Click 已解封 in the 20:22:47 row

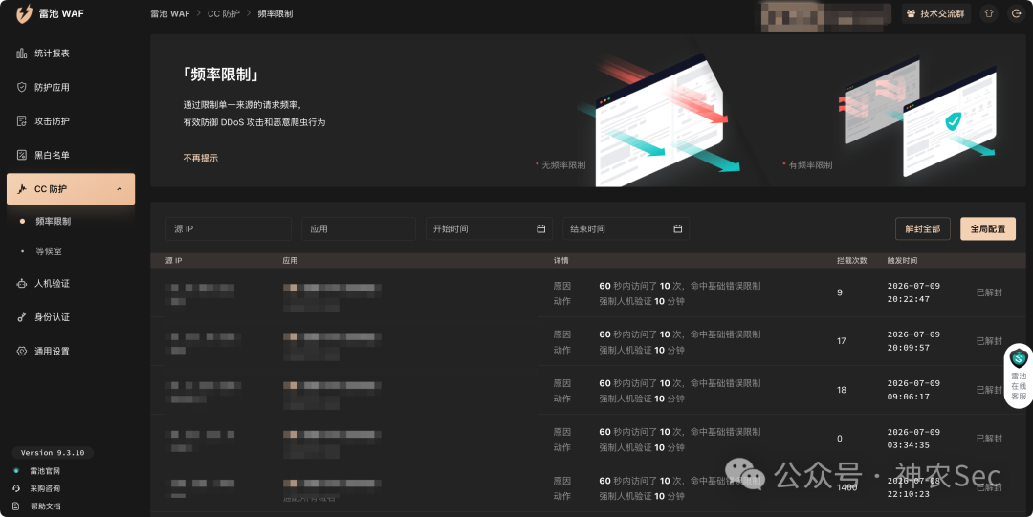990,293
